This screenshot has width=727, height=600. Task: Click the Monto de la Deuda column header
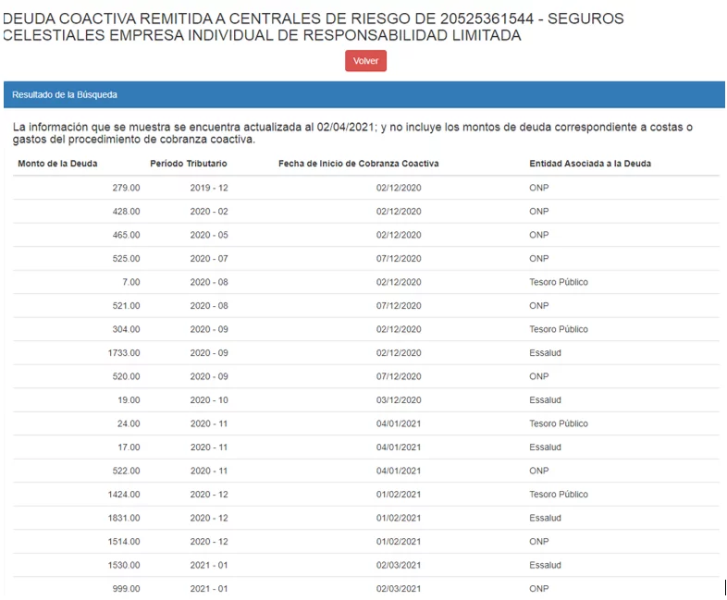pos(57,164)
